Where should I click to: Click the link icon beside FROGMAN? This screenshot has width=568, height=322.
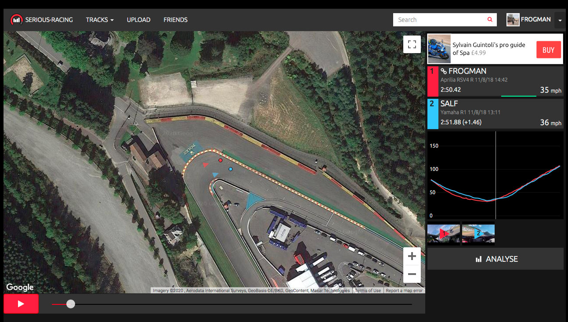coord(444,71)
